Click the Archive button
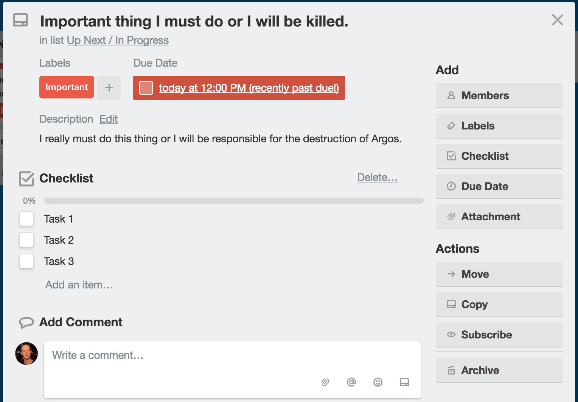 [x=499, y=370]
